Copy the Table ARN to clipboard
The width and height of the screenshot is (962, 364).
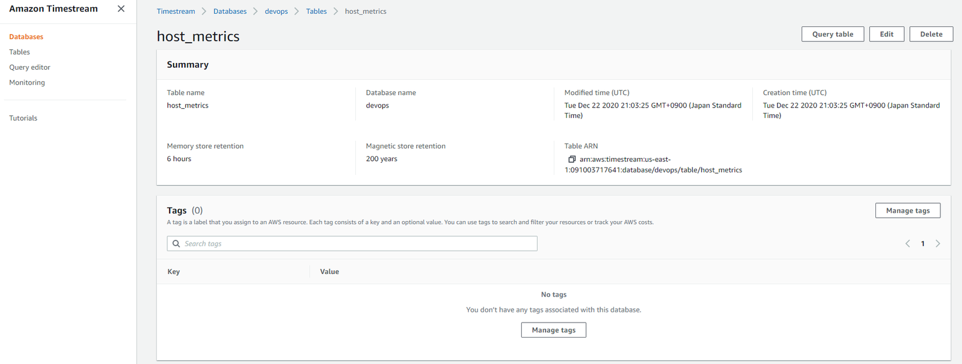572,159
